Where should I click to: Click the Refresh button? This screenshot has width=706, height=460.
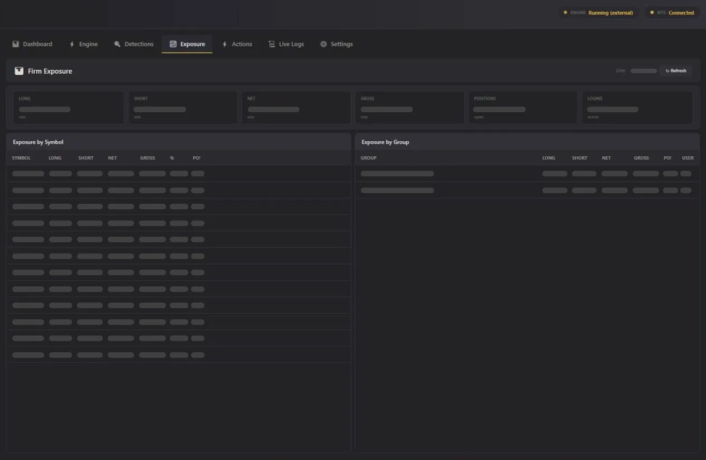pyautogui.click(x=676, y=71)
